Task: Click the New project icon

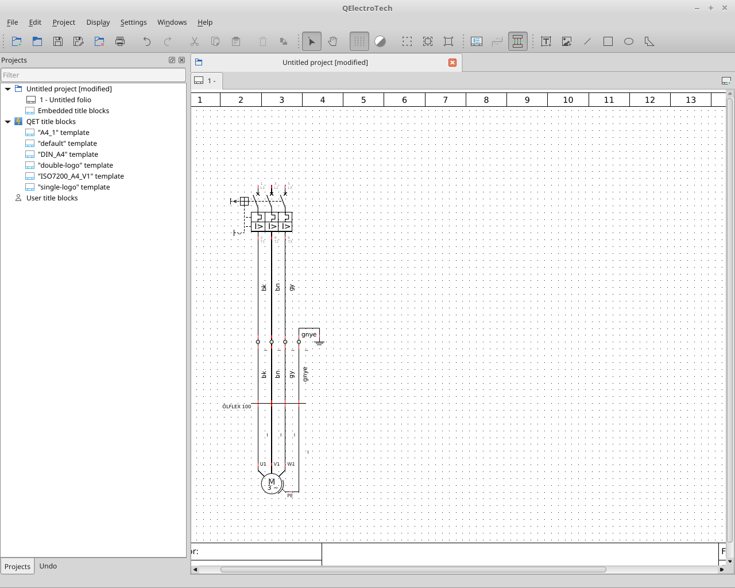Action: (17, 41)
